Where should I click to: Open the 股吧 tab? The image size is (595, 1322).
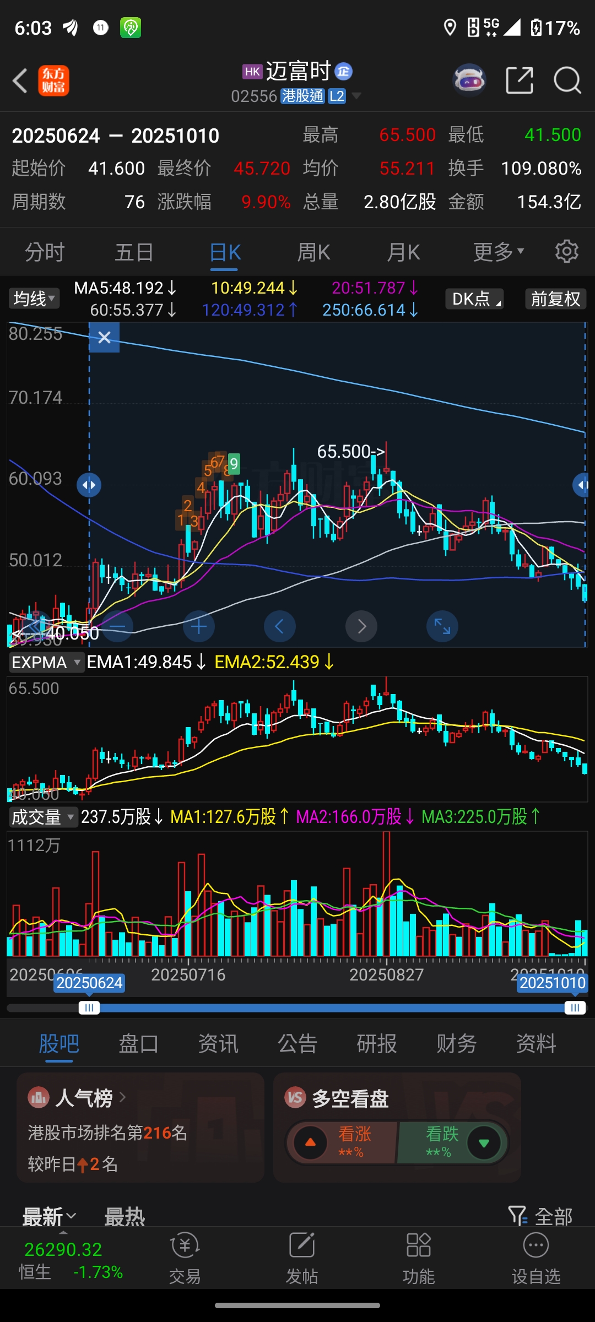(x=59, y=1043)
